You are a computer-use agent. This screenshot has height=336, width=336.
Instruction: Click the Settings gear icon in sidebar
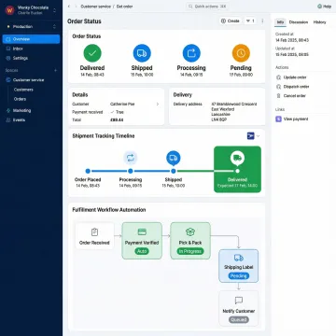pos(8,58)
